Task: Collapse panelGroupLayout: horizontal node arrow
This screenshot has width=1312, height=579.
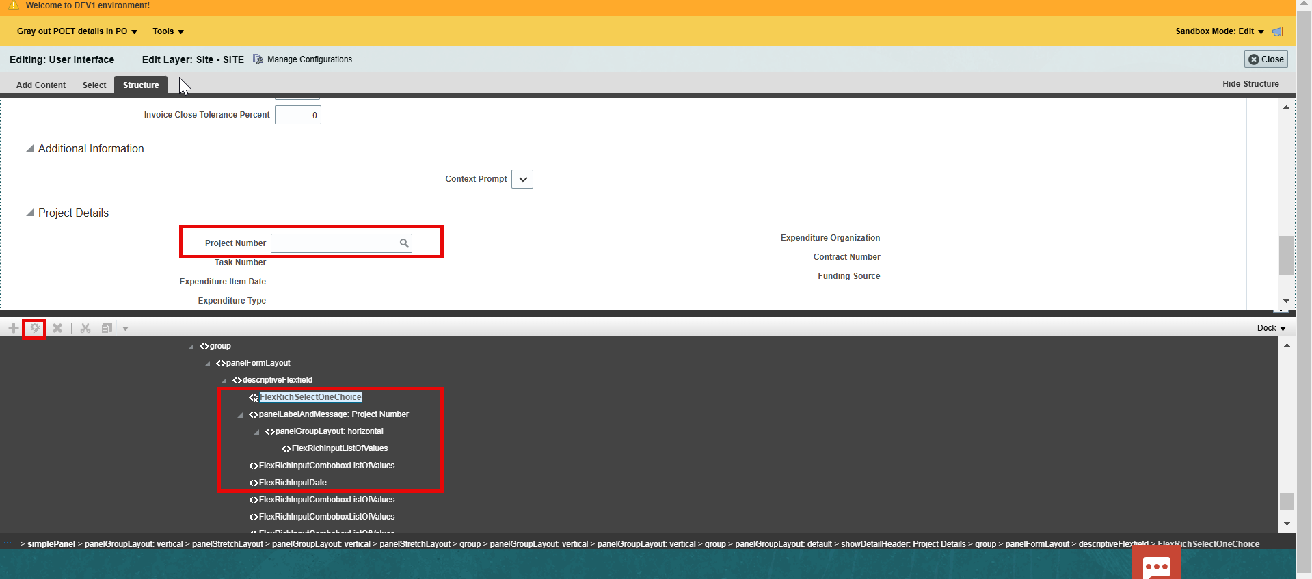Action: click(256, 432)
